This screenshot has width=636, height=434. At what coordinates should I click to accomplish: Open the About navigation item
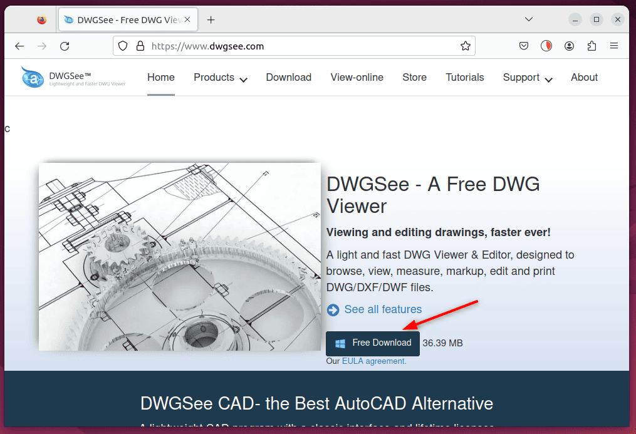[585, 78]
